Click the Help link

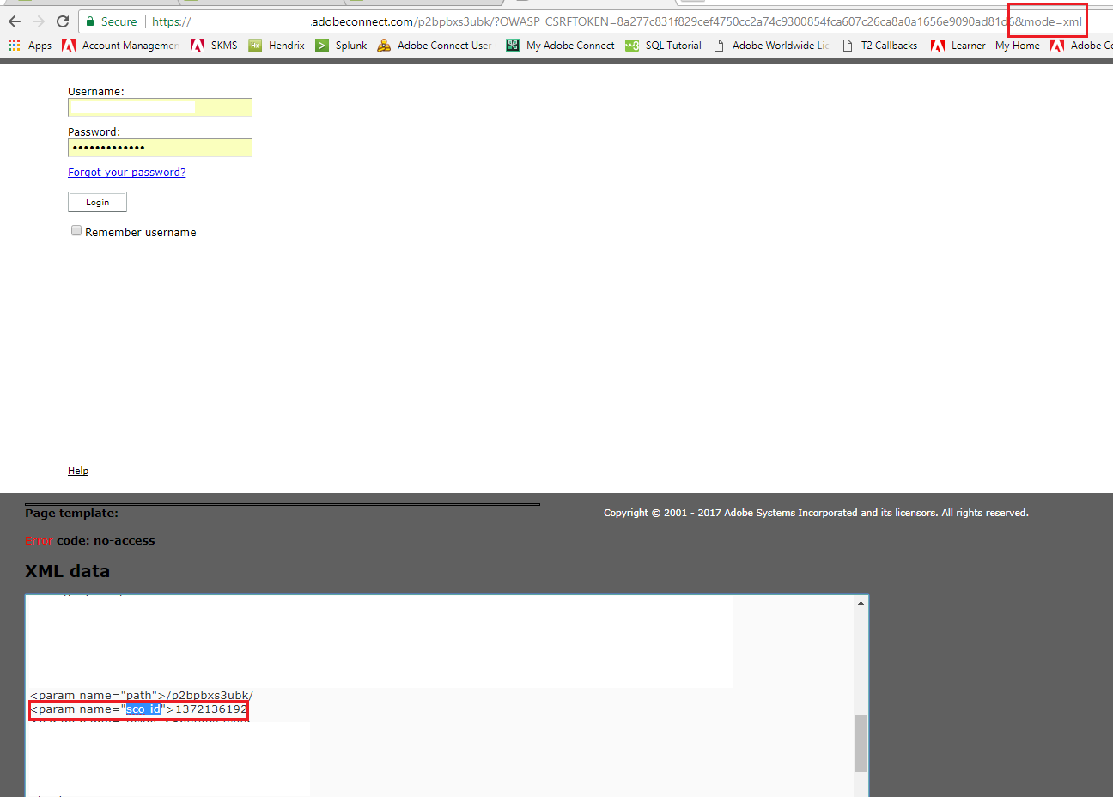tap(78, 470)
